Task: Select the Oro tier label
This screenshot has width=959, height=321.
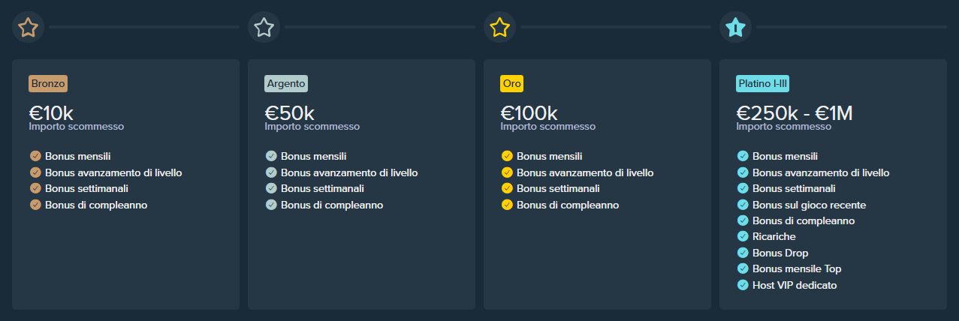Action: (511, 83)
